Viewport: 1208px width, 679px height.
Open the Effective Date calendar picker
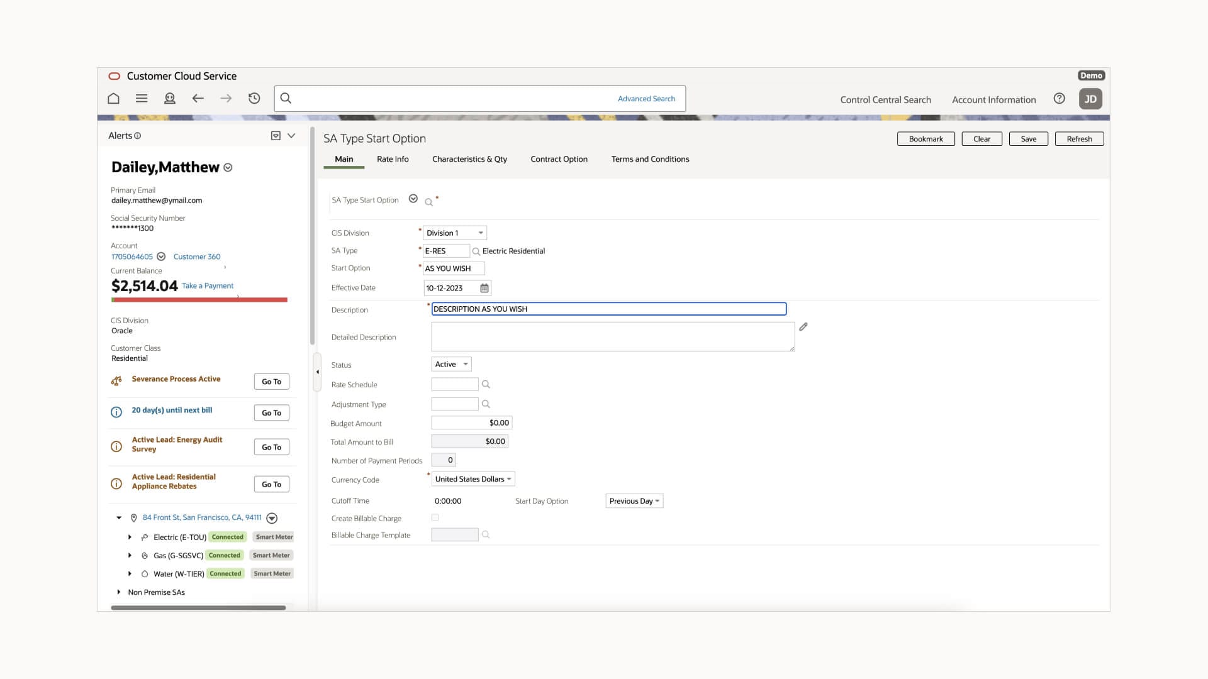(484, 288)
